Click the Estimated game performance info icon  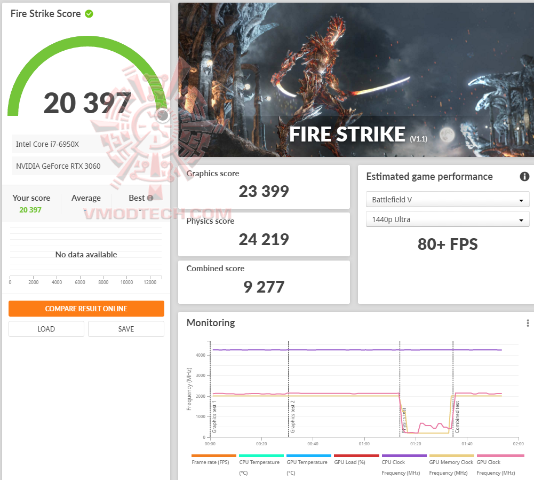click(x=524, y=176)
